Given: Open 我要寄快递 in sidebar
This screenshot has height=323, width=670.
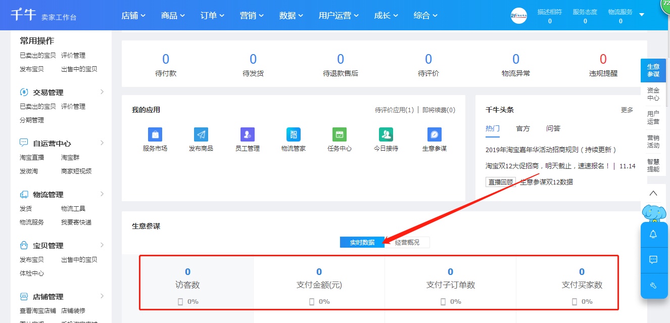Looking at the screenshot, I should pos(76,222).
